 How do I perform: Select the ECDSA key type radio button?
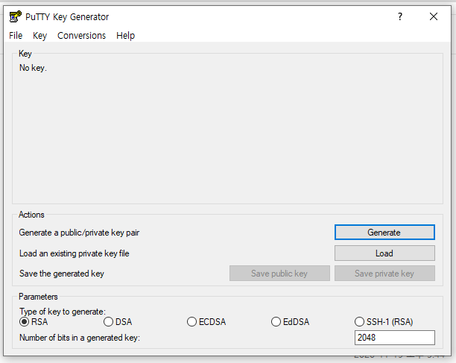point(191,322)
